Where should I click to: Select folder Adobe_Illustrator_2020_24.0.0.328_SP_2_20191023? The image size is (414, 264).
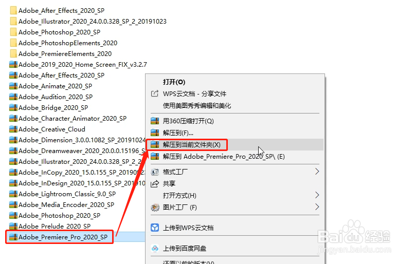pos(93,22)
